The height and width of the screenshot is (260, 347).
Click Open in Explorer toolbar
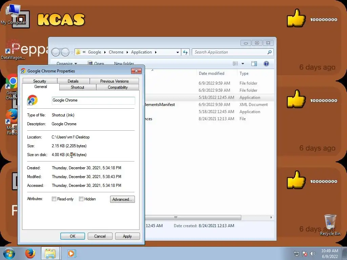(96, 63)
